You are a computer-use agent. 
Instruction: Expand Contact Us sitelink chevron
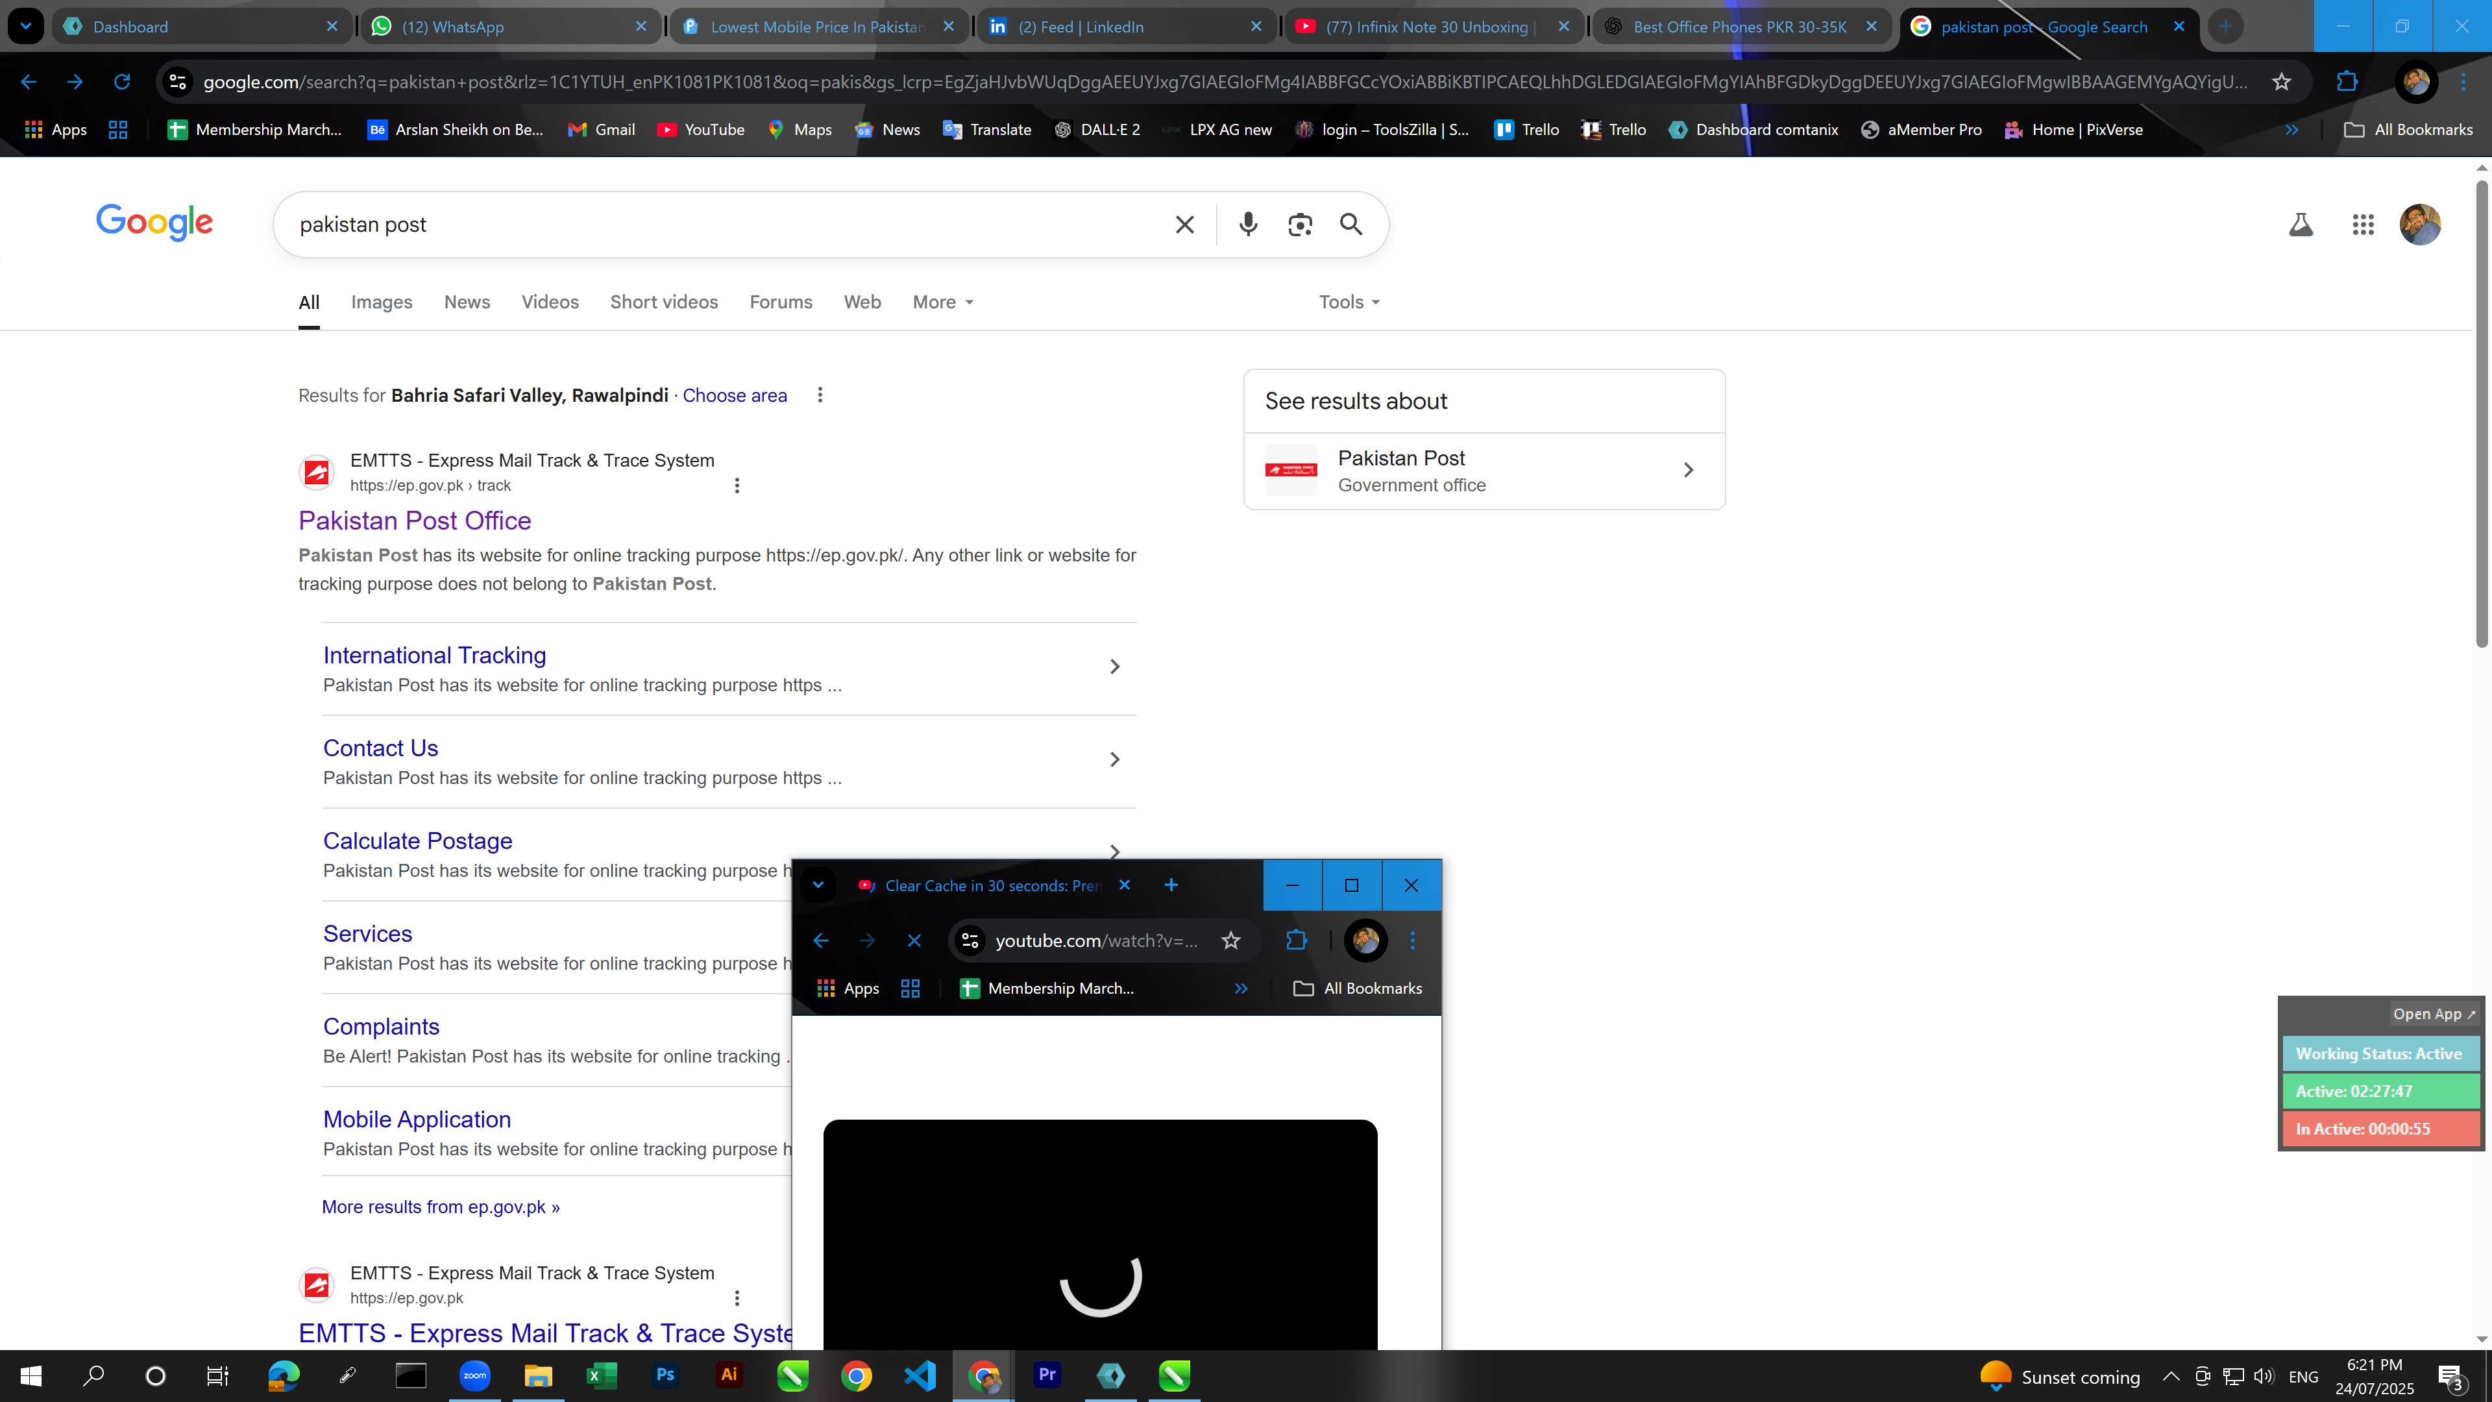[x=1114, y=759]
